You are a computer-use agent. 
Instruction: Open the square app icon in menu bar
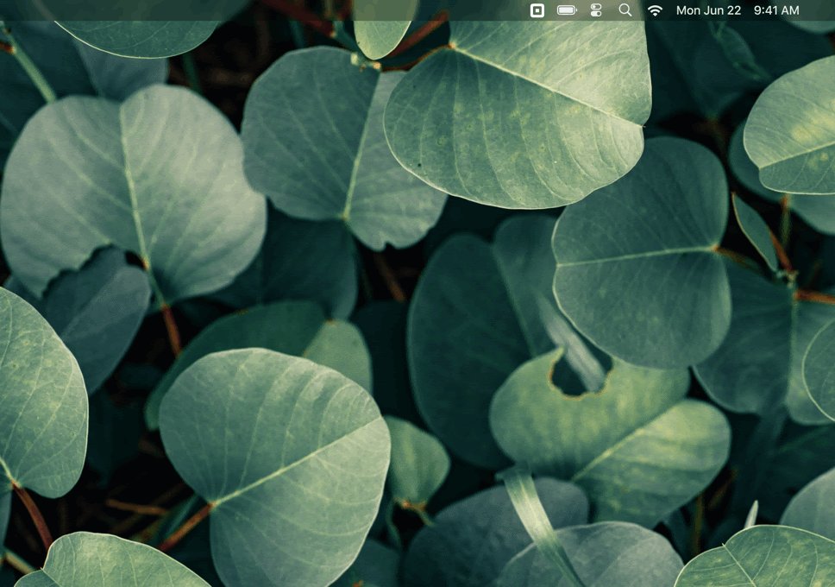[537, 10]
